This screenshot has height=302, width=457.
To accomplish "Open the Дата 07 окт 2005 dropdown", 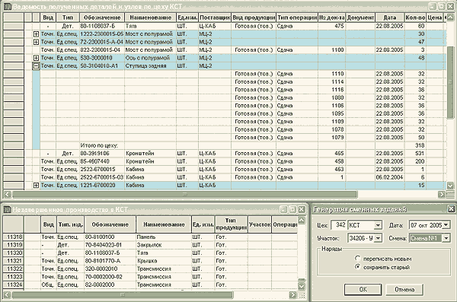I will click(x=446, y=225).
